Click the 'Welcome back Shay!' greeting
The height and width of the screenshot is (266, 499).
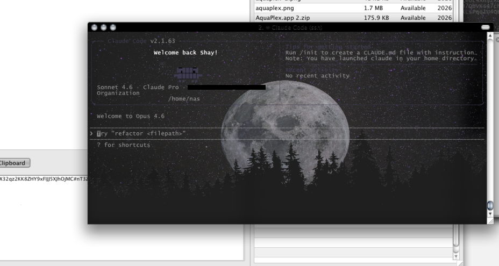[186, 53]
